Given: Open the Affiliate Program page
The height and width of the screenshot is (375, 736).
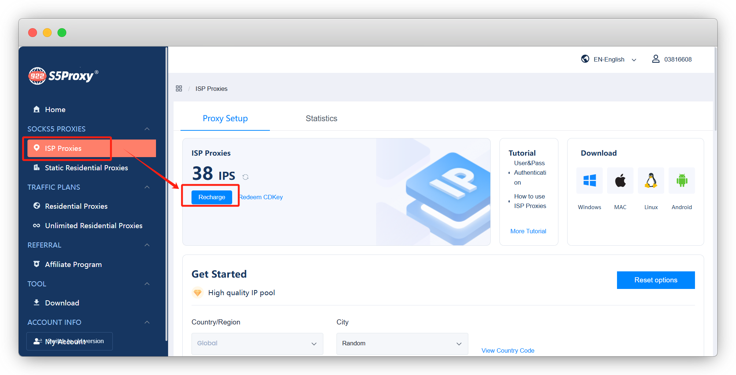Looking at the screenshot, I should (37, 264).
